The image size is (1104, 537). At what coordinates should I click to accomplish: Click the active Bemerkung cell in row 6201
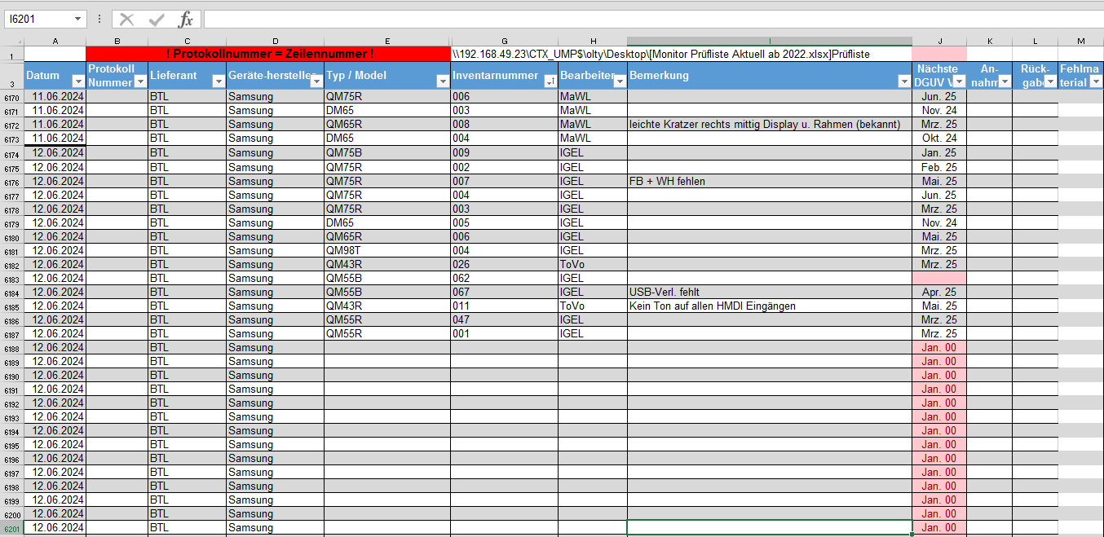pos(769,527)
